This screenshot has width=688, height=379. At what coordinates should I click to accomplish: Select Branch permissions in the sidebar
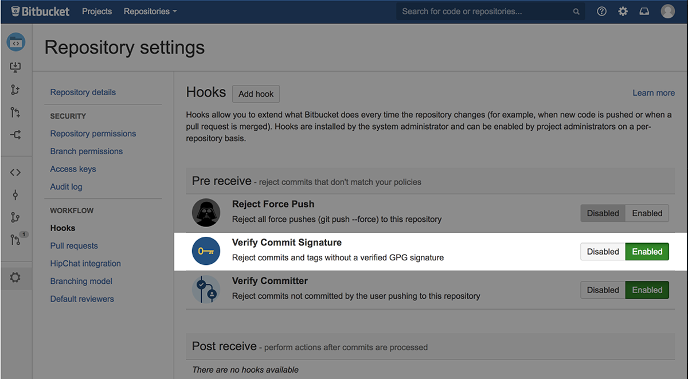pos(86,151)
